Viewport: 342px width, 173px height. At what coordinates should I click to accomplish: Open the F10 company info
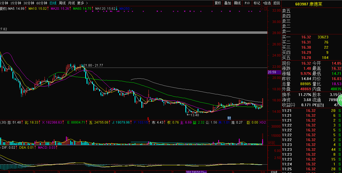tap(247, 3)
